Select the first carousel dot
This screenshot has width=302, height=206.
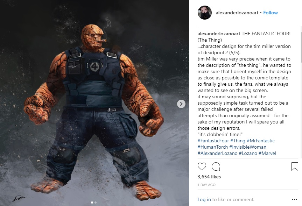(92, 203)
